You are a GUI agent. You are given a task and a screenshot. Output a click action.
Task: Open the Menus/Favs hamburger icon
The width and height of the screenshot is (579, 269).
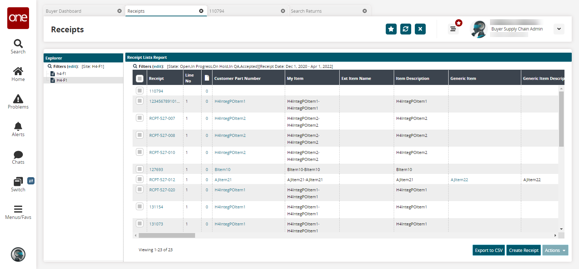18,209
